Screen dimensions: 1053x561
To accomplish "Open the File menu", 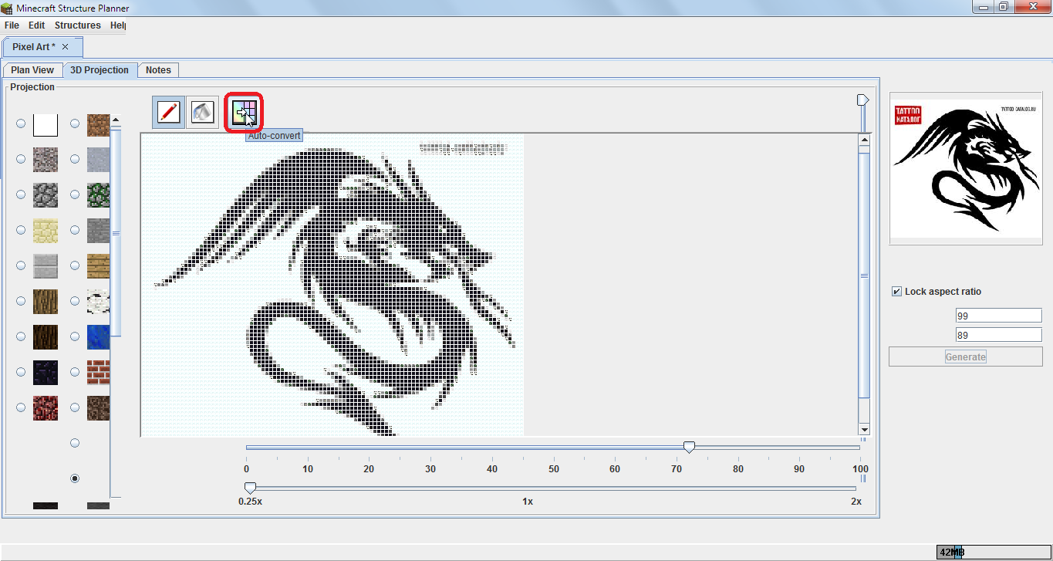I will point(12,25).
